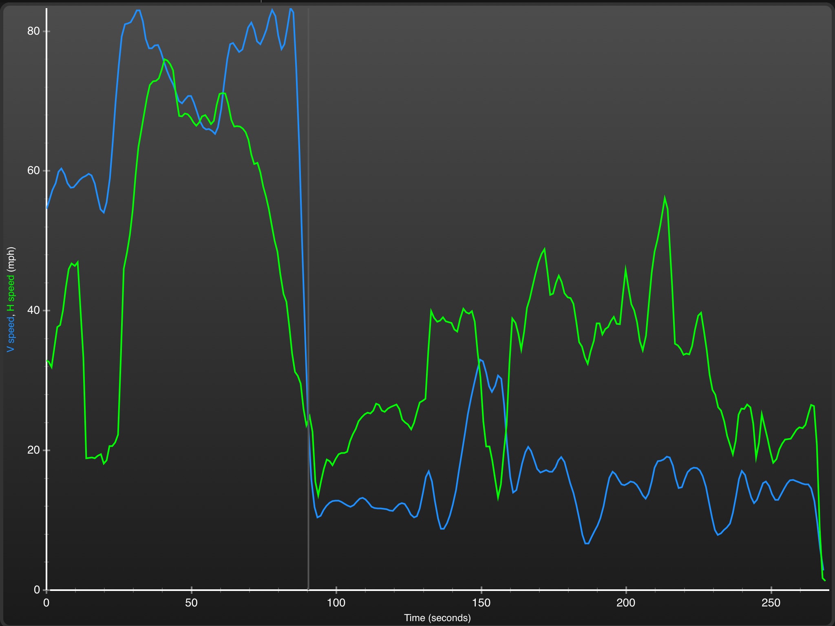
Task: Click the 50 x-axis tick label
Action: [191, 603]
